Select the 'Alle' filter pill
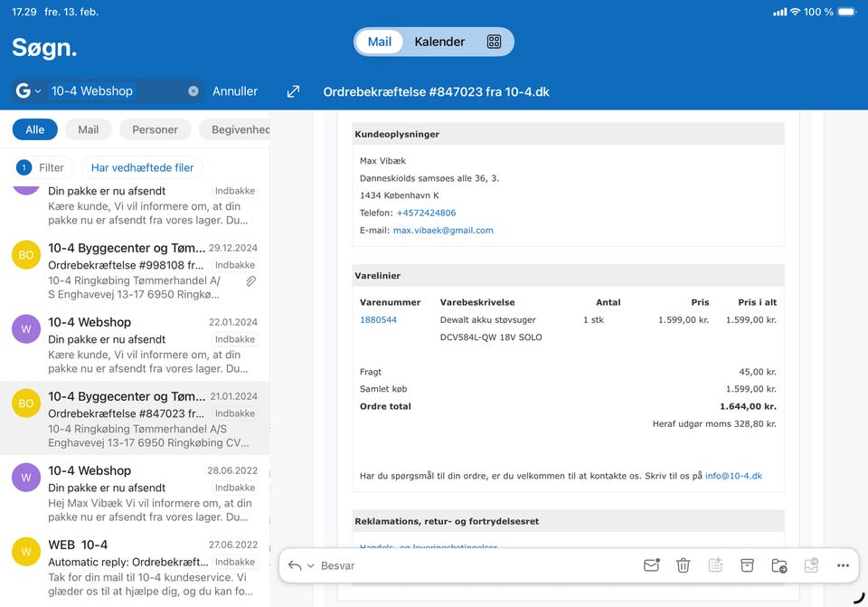This screenshot has height=607, width=868. [34, 129]
